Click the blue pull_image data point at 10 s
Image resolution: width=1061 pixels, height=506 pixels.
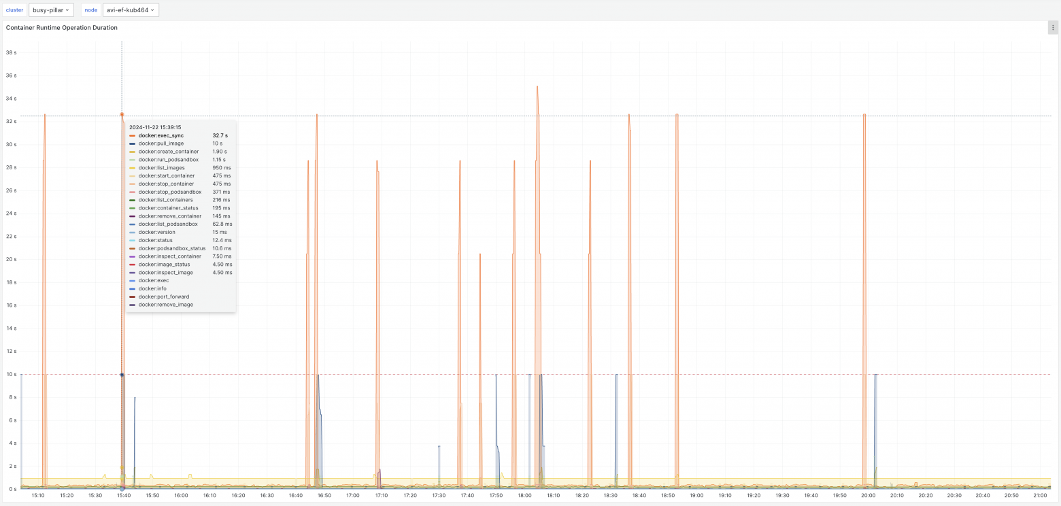[x=122, y=375]
